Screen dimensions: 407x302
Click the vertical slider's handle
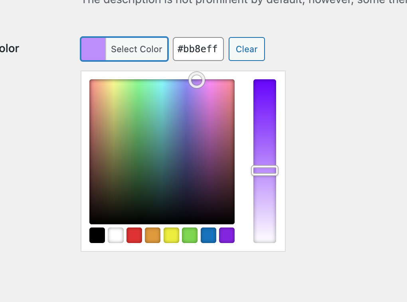265,171
